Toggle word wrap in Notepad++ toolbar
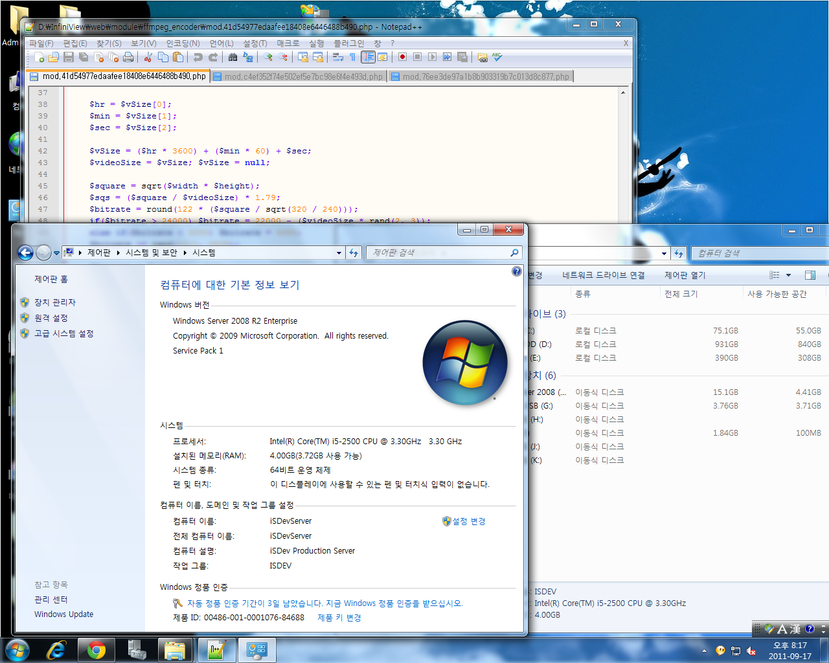This screenshot has width=829, height=663. 338,57
